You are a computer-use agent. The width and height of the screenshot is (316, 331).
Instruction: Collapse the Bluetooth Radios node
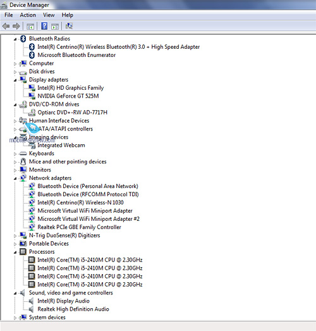coord(15,39)
